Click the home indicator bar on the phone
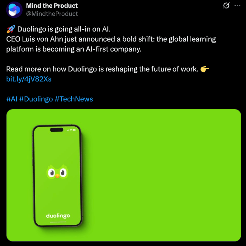 point(58,222)
